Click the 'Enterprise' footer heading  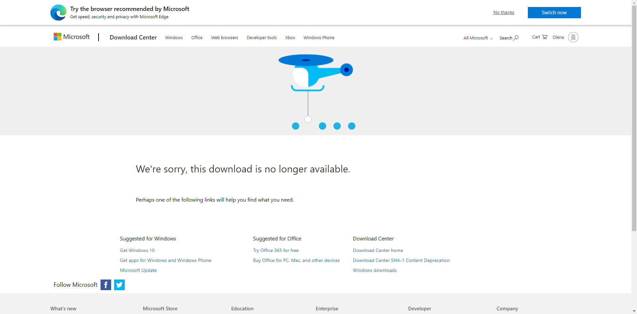coord(327,309)
